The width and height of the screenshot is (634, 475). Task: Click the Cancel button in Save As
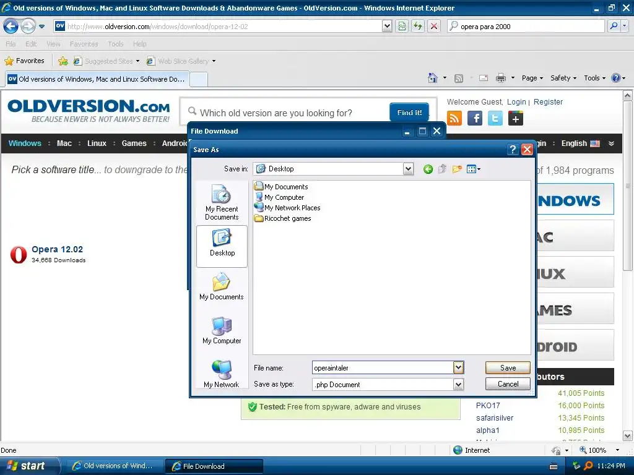click(x=508, y=383)
